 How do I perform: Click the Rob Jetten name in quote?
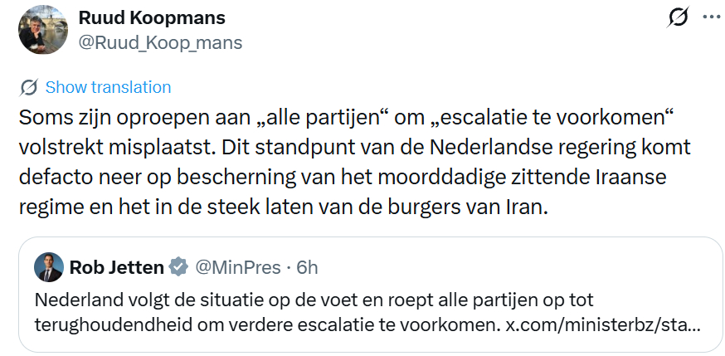coord(117,267)
